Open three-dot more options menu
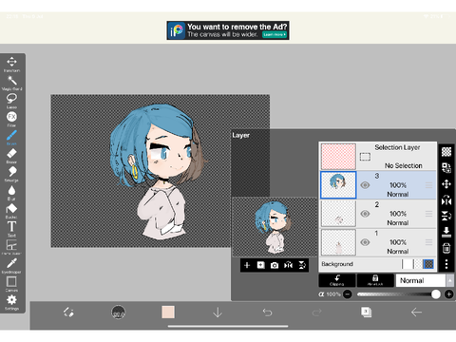The width and height of the screenshot is (456, 342). click(x=446, y=264)
